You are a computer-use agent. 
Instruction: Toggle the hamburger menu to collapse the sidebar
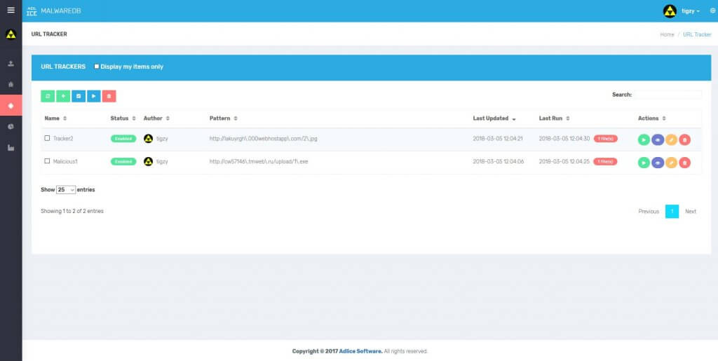pyautogui.click(x=11, y=10)
